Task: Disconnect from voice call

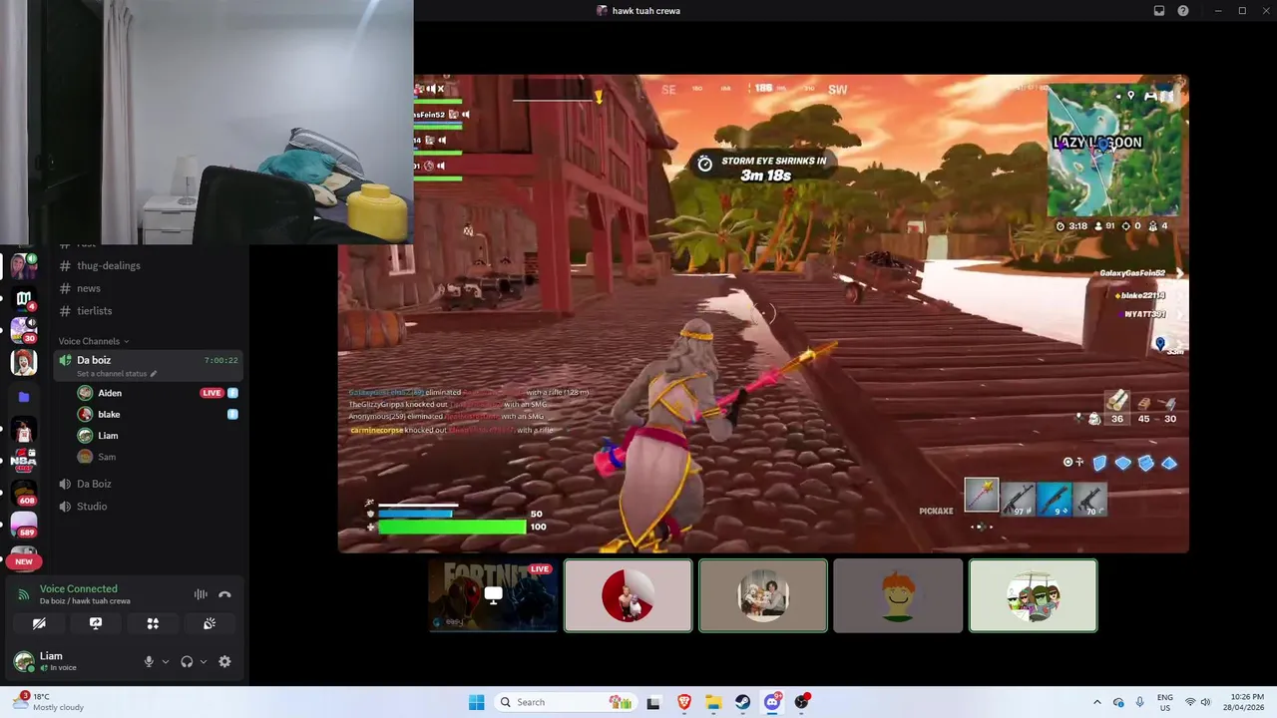Action: (x=224, y=594)
